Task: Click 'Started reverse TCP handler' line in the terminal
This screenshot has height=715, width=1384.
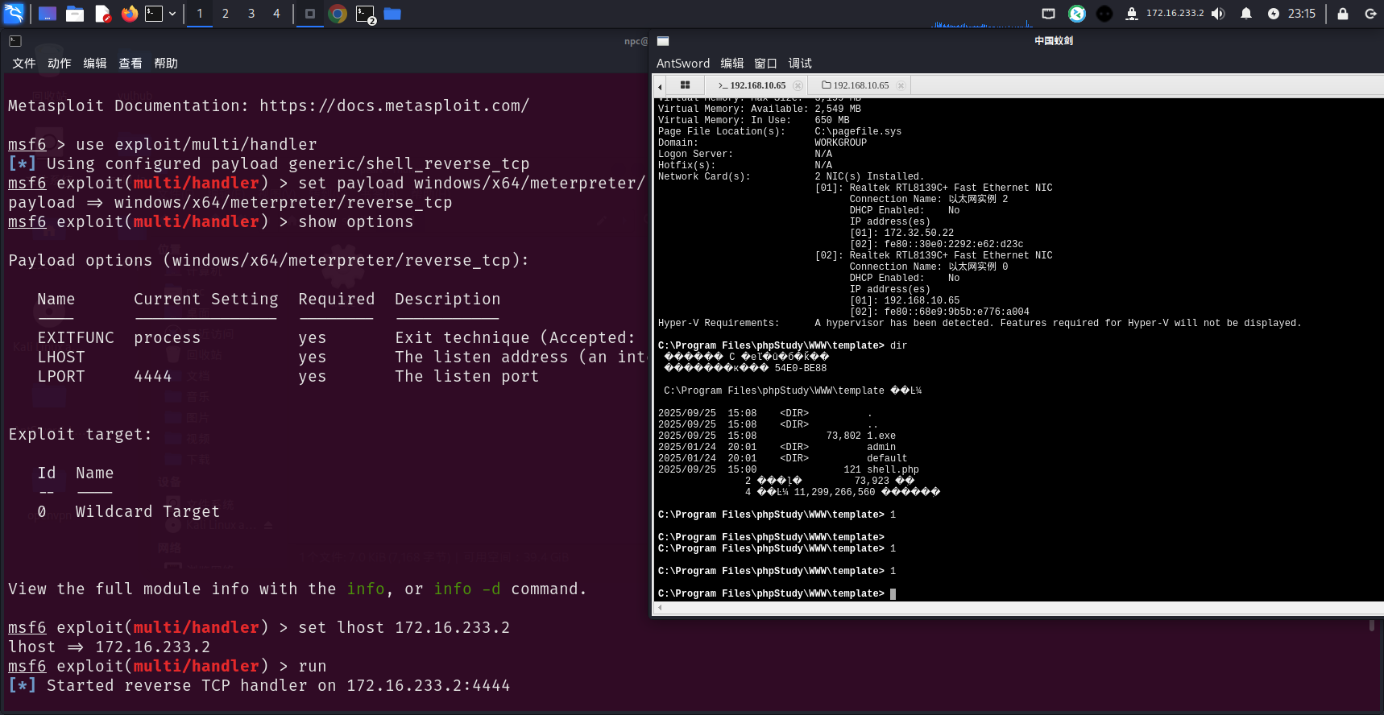Action: 259,686
